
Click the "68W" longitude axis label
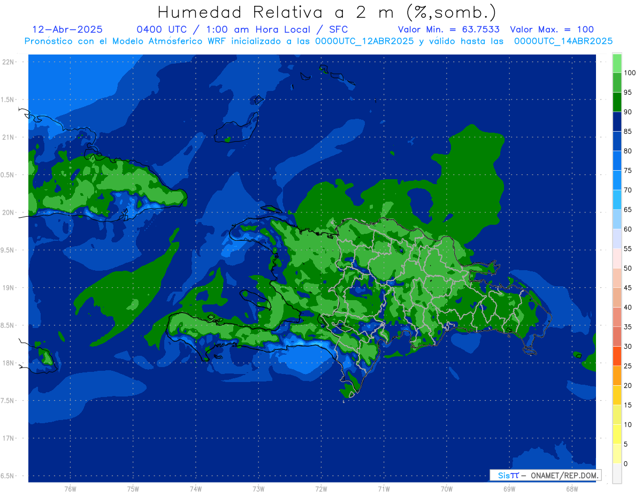point(571,489)
